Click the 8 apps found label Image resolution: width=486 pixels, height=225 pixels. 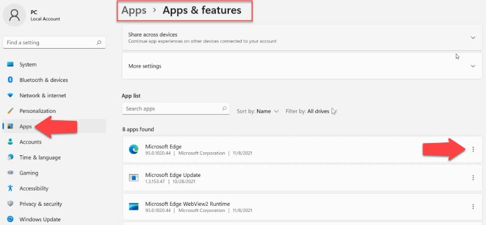(x=138, y=129)
